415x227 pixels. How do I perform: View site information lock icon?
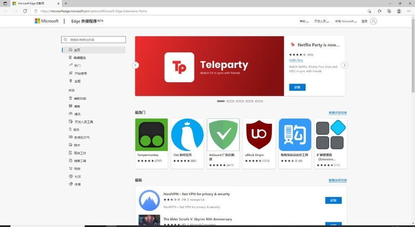point(36,11)
